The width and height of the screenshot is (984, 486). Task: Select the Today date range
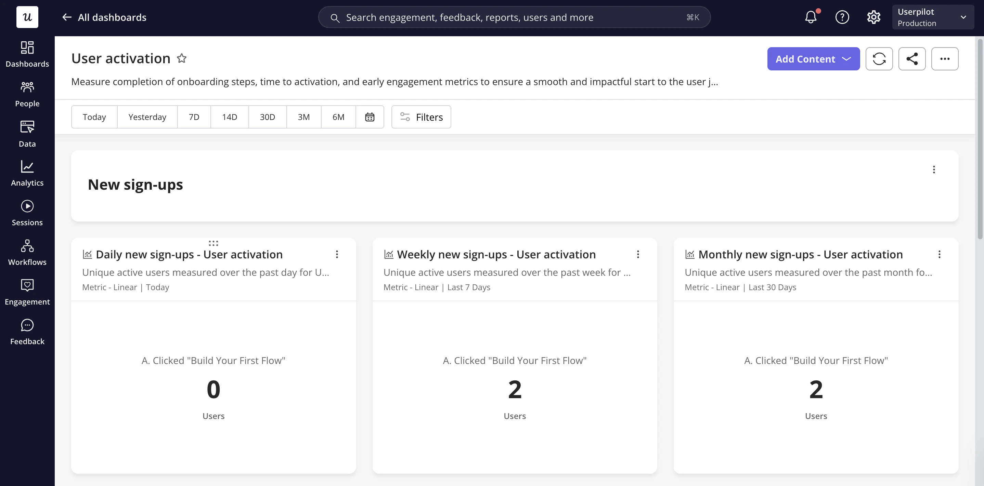click(94, 117)
